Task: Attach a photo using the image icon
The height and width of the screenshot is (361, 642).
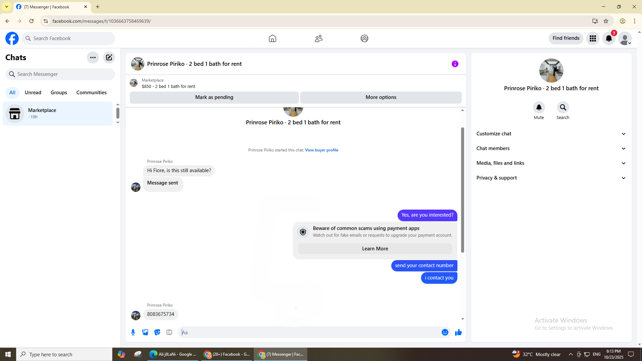Action: (x=145, y=332)
